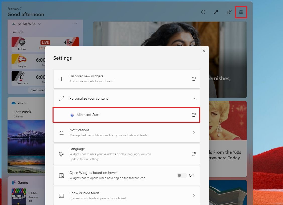The height and width of the screenshot is (205, 283).
Task: Open the NCAA WBK league dropdown
Action: (x=39, y=24)
